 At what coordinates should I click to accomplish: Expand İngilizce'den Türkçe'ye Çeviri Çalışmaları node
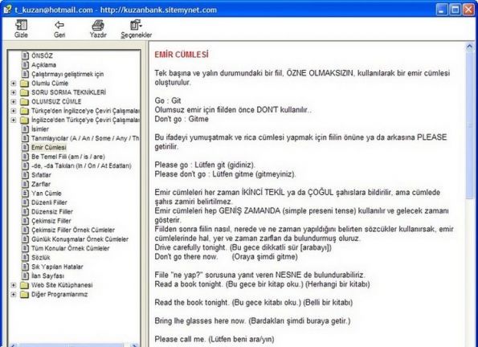point(14,120)
